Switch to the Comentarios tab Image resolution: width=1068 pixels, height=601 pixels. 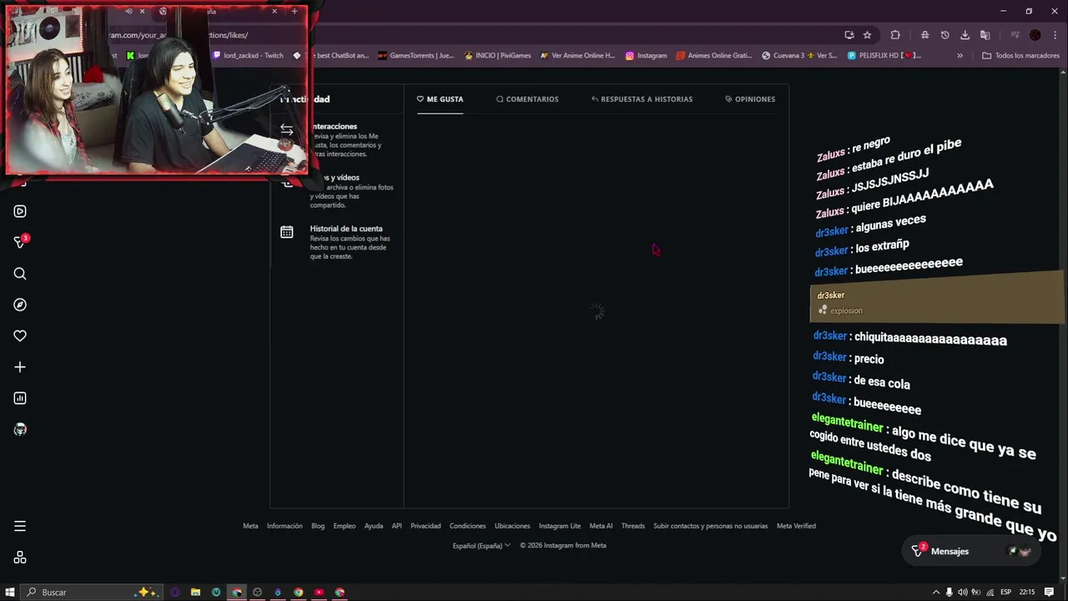pyautogui.click(x=527, y=98)
